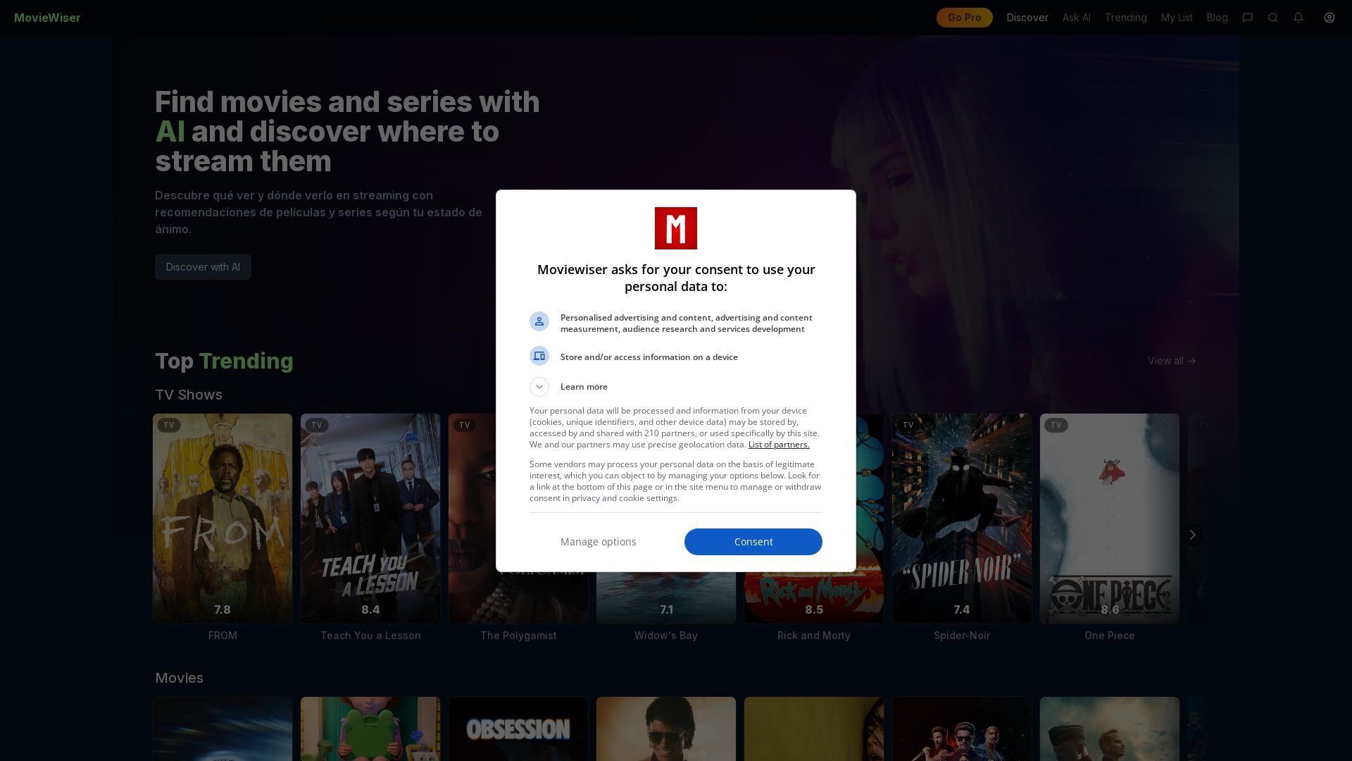Click the personalised advertising person icon
The image size is (1352, 761).
point(539,321)
